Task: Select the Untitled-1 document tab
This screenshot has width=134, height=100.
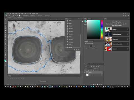Action: coord(15,18)
